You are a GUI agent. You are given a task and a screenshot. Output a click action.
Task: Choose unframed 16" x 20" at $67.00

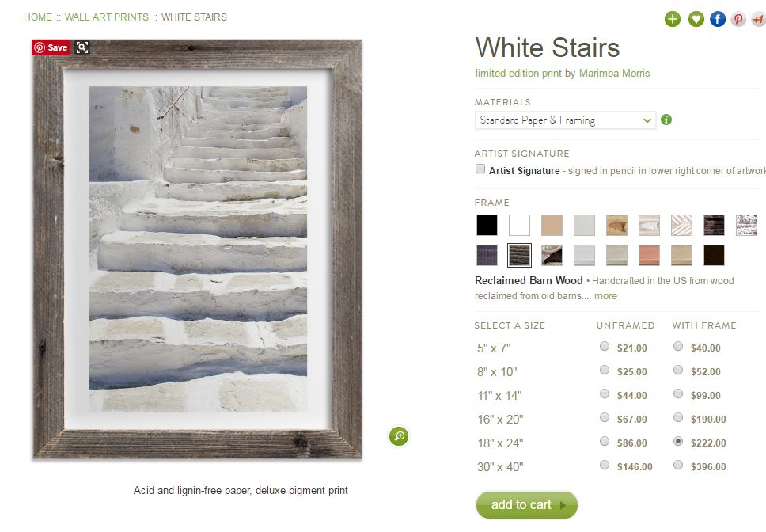click(605, 418)
